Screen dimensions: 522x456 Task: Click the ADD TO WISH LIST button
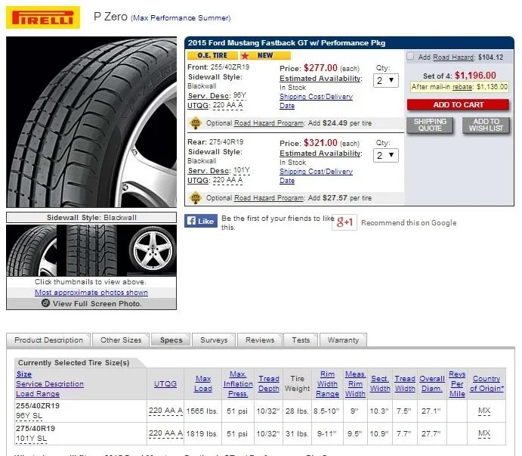486,125
